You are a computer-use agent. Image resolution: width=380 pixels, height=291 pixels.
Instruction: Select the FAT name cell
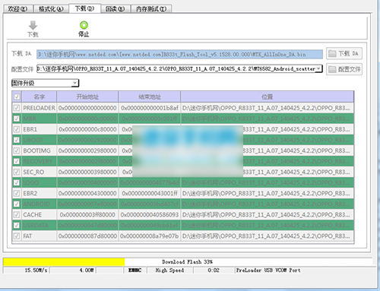click(x=40, y=236)
